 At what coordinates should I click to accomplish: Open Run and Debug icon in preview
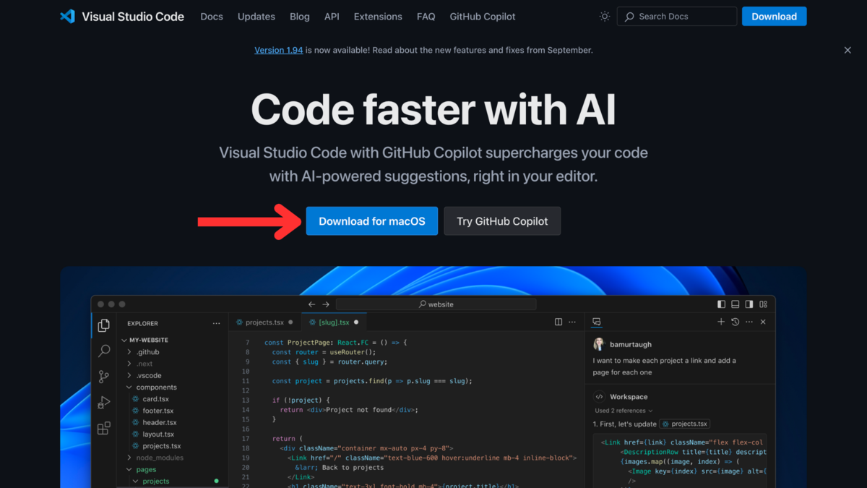pyautogui.click(x=104, y=403)
